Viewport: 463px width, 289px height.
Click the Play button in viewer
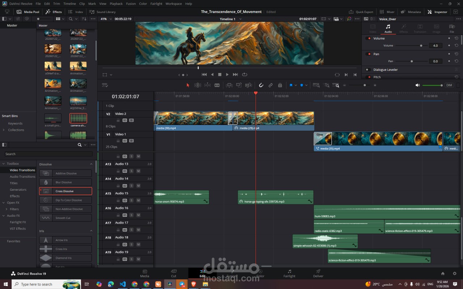tap(227, 74)
